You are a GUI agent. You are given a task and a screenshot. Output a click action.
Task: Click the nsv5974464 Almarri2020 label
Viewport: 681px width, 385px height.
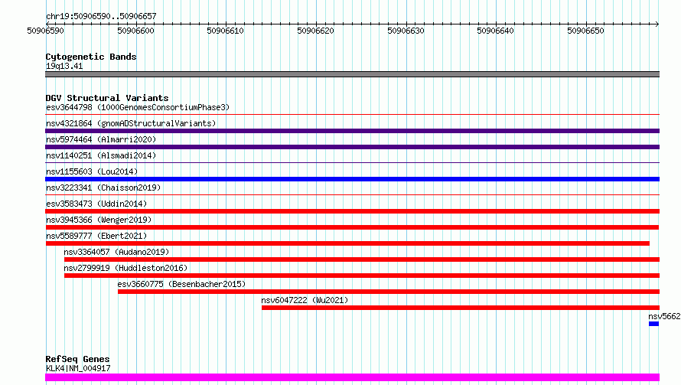click(101, 139)
